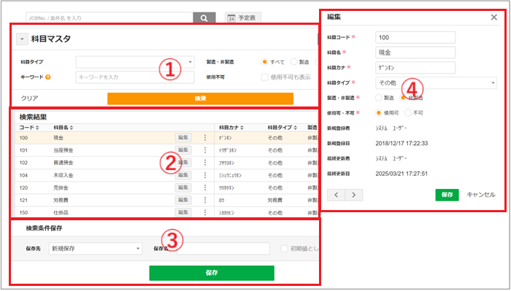511x291 pixels.
Task: Go to next record in 編集 dialog
Action: (x=353, y=195)
